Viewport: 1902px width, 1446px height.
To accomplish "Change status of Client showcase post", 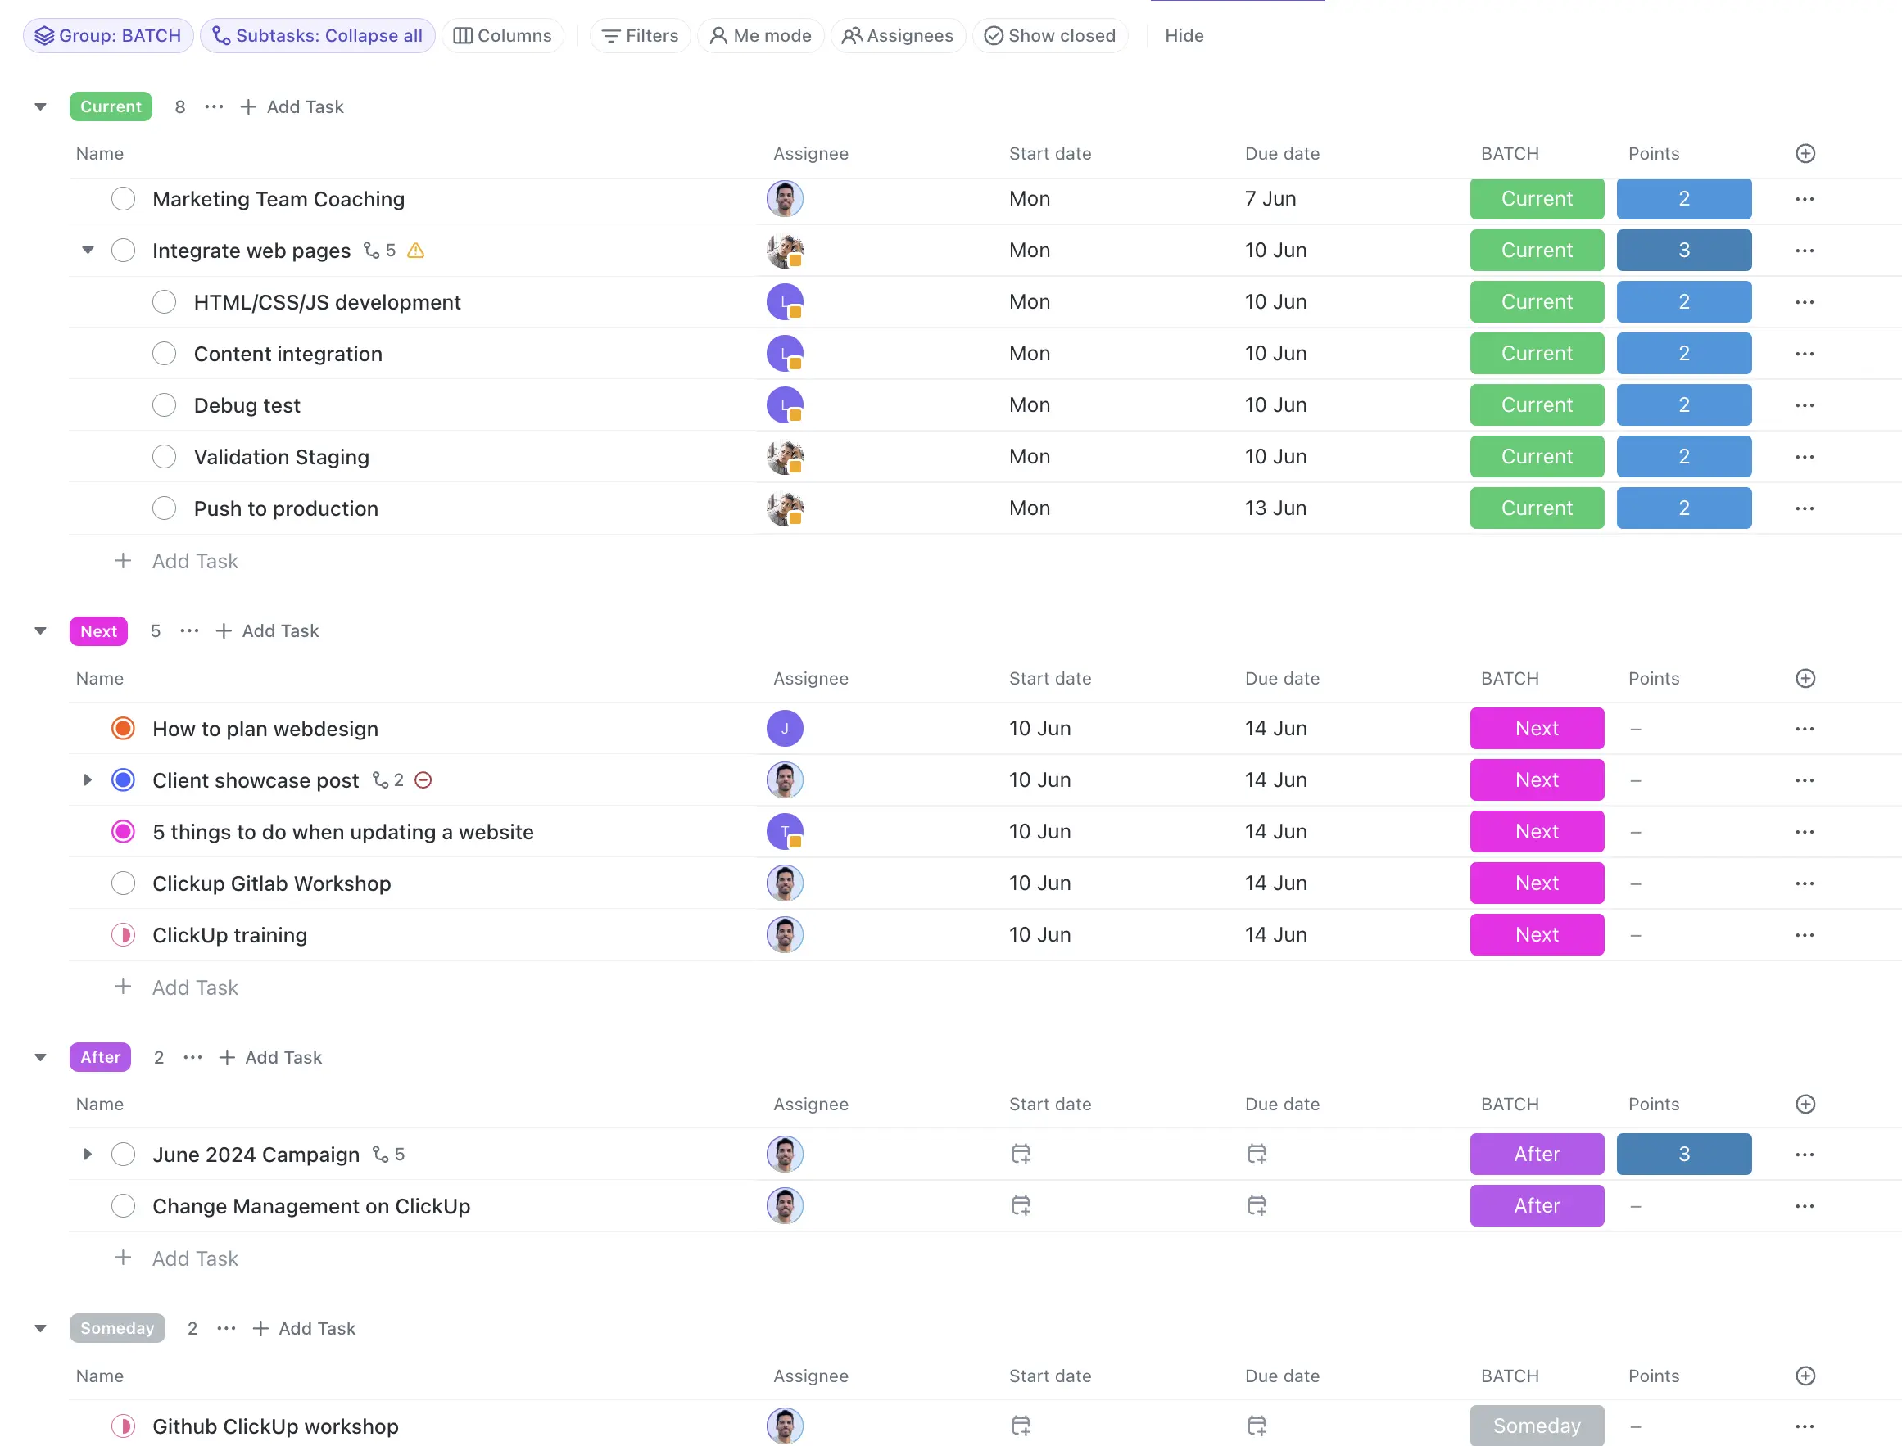I will (x=123, y=780).
